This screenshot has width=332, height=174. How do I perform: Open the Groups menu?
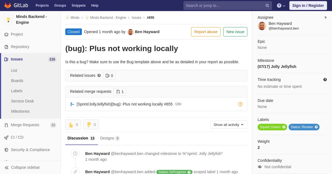(x=60, y=6)
